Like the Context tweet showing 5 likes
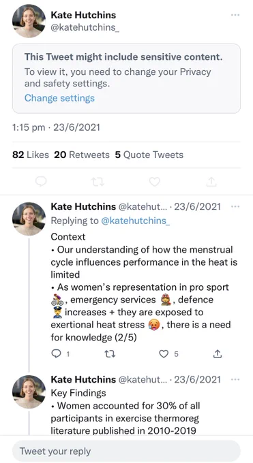The width and height of the screenshot is (253, 463). pyautogui.click(x=164, y=354)
